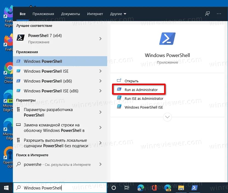Expand the powershe web result arrow

(100, 164)
